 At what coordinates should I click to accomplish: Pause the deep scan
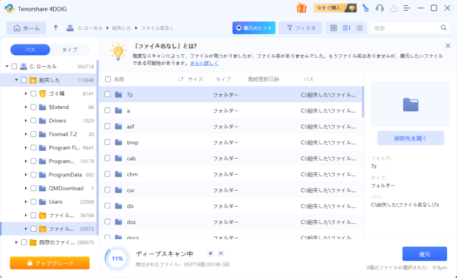(x=221, y=253)
